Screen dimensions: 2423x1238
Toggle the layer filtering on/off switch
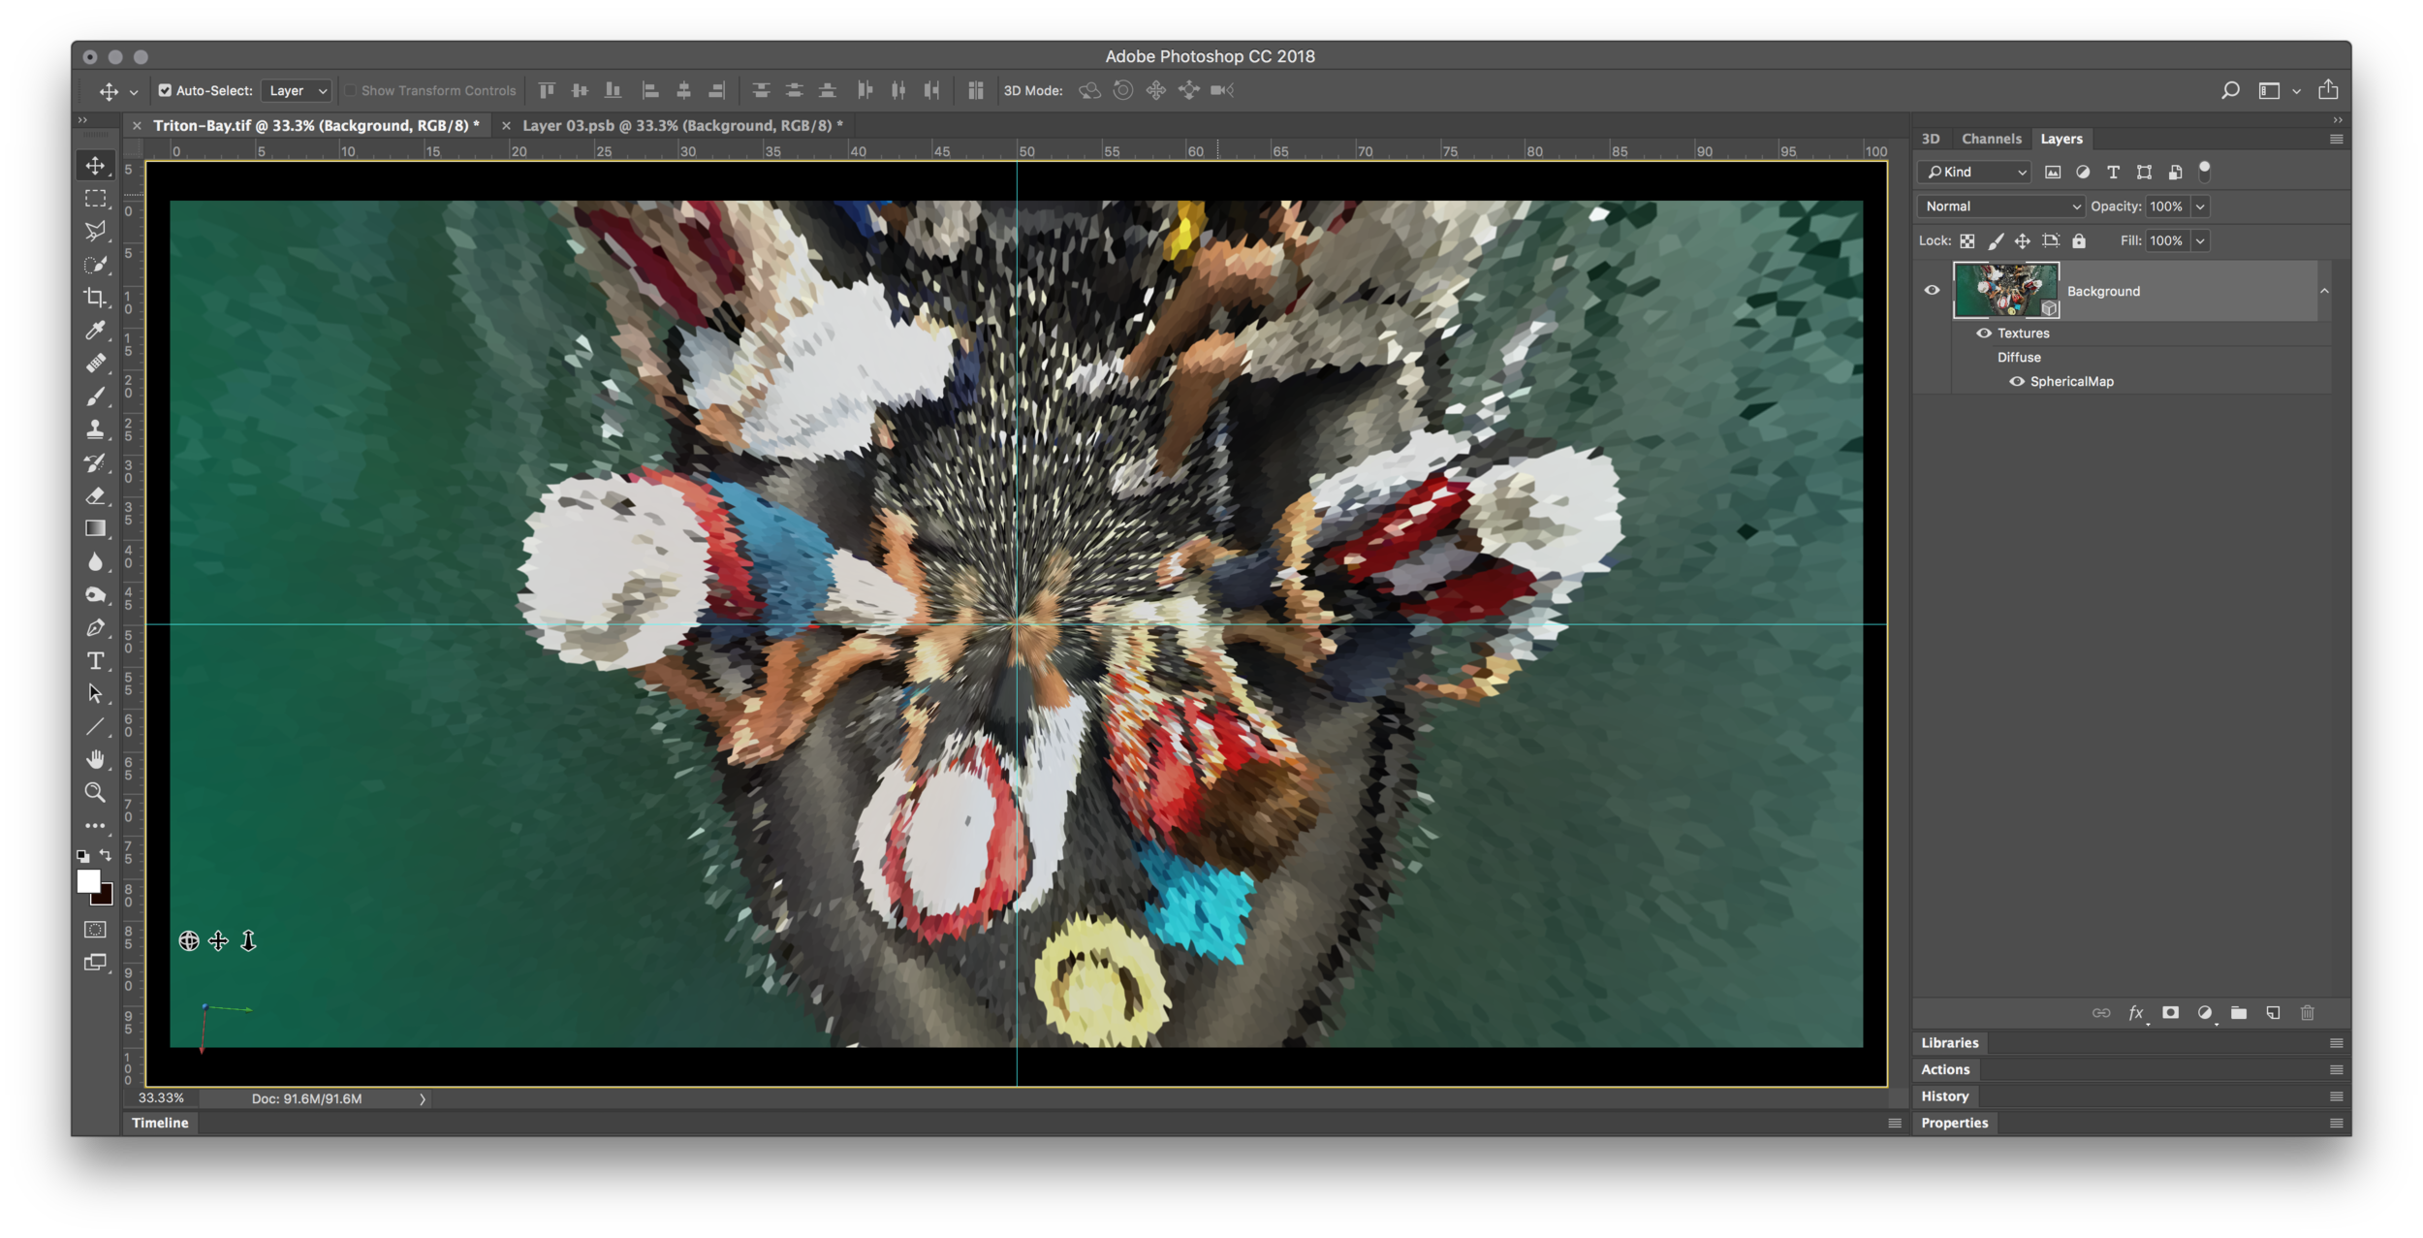2204,171
